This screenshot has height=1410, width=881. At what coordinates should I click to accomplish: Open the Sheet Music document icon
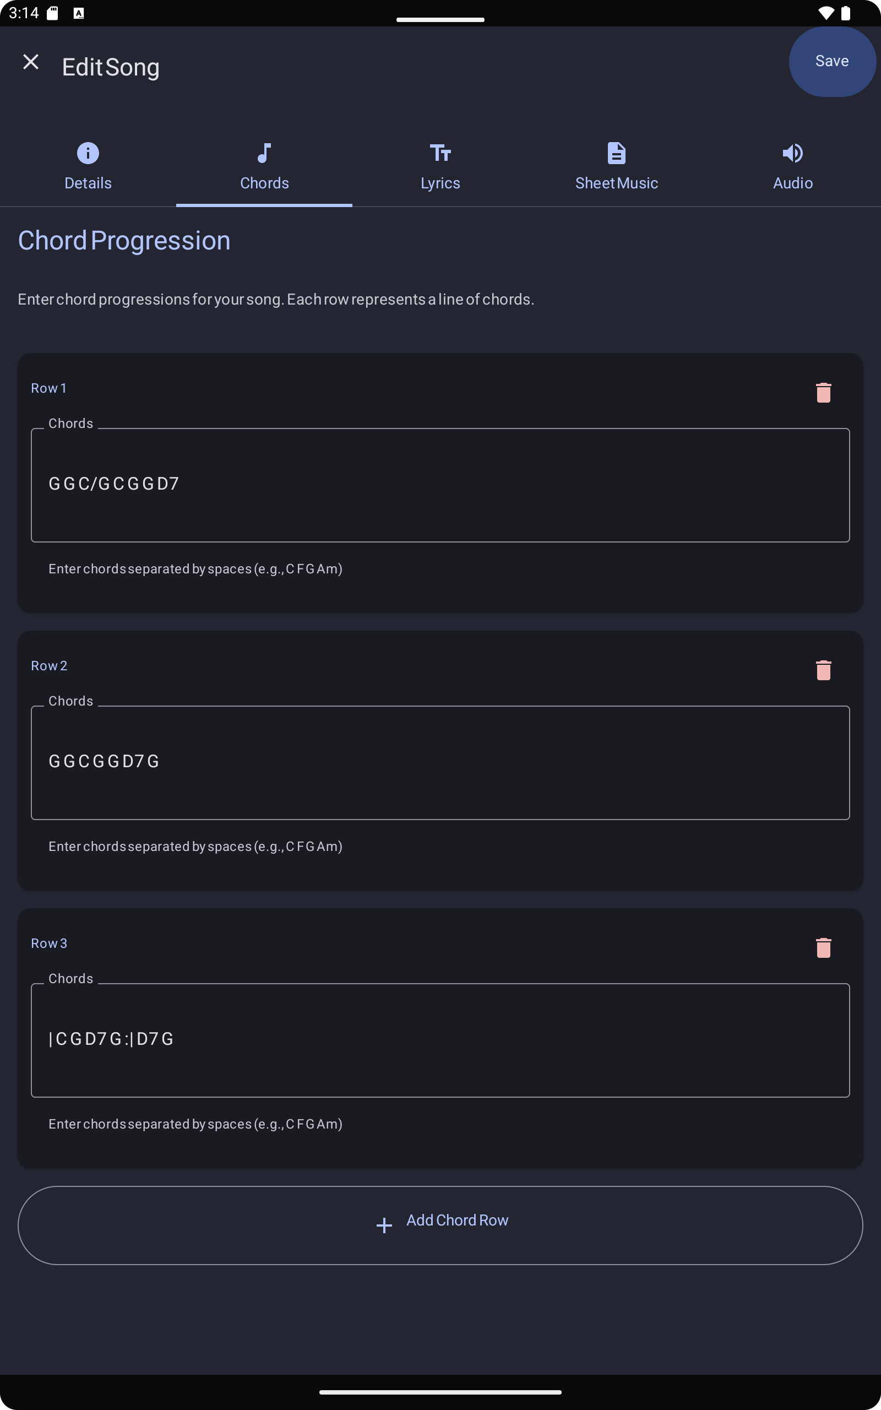616,153
